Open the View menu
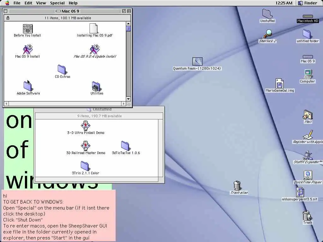 click(41, 3)
